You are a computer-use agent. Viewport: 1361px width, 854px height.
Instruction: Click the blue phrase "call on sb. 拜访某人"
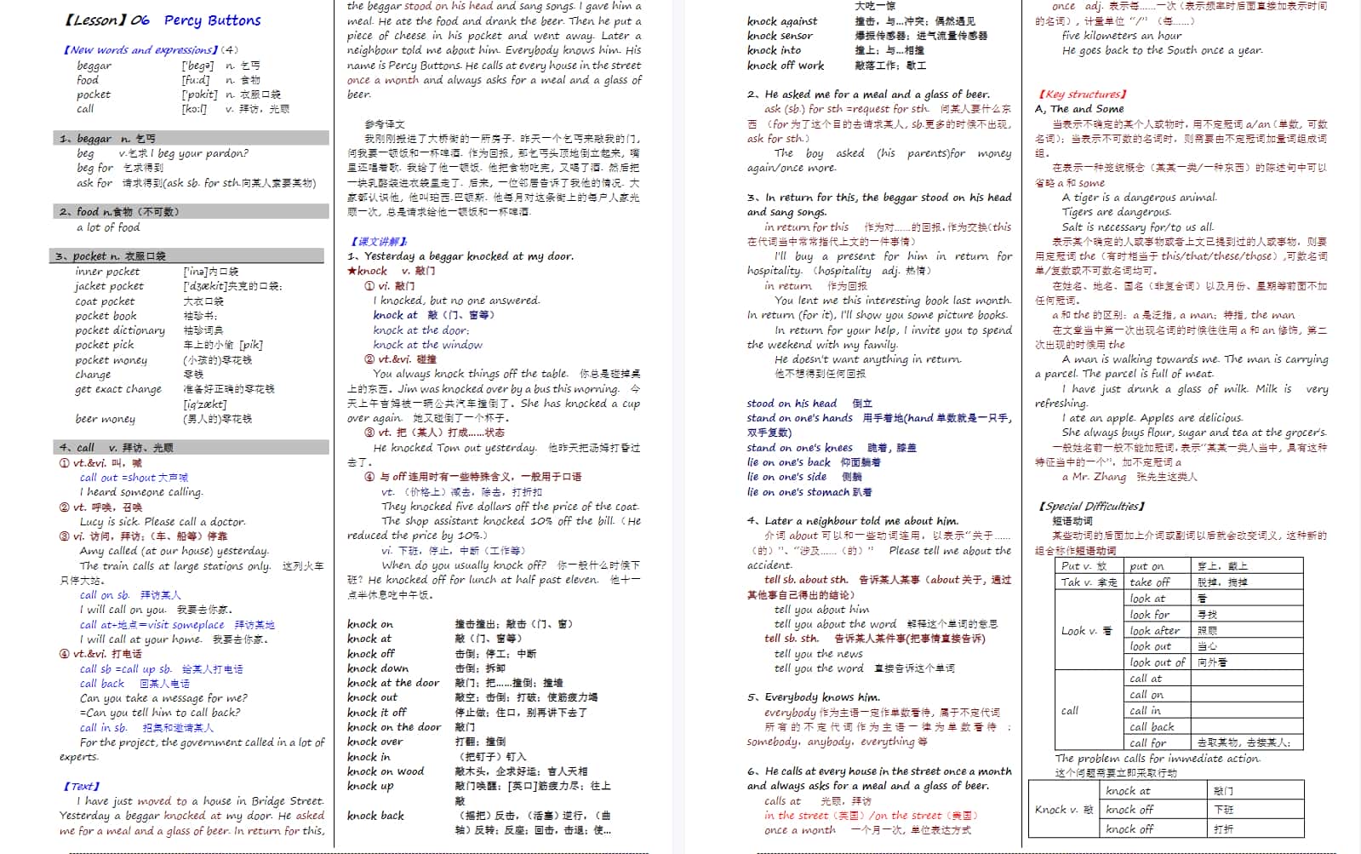(x=130, y=595)
